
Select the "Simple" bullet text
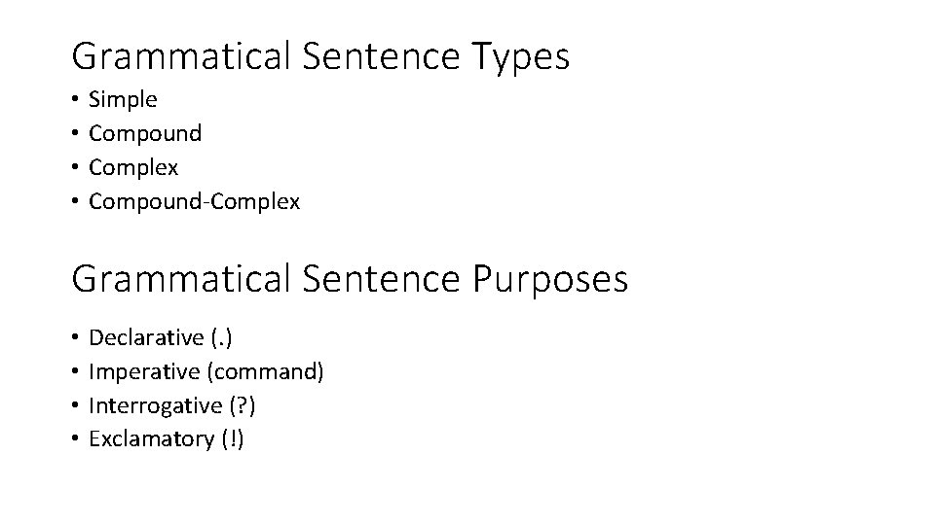point(123,99)
